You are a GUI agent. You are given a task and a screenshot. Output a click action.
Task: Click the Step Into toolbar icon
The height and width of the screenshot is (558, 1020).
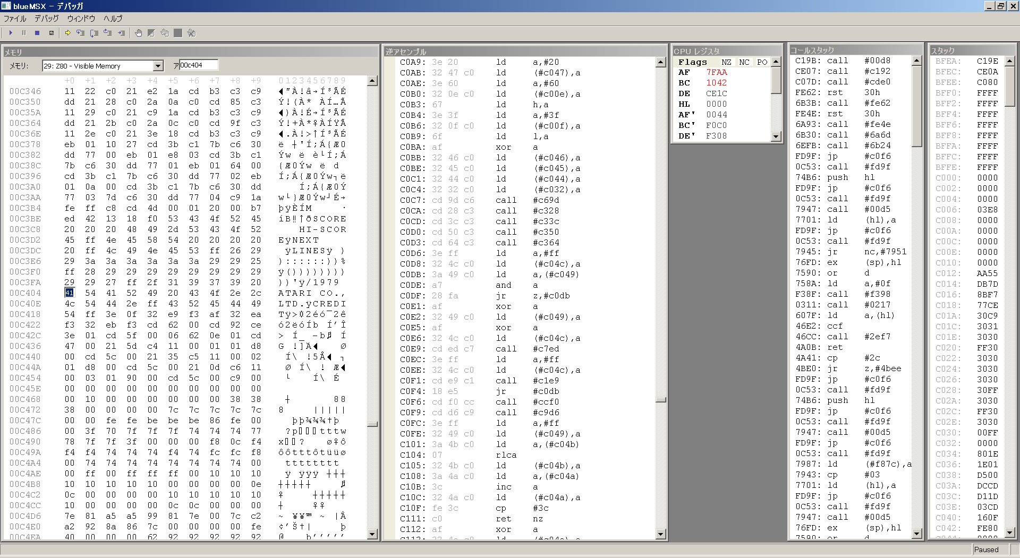pos(81,33)
